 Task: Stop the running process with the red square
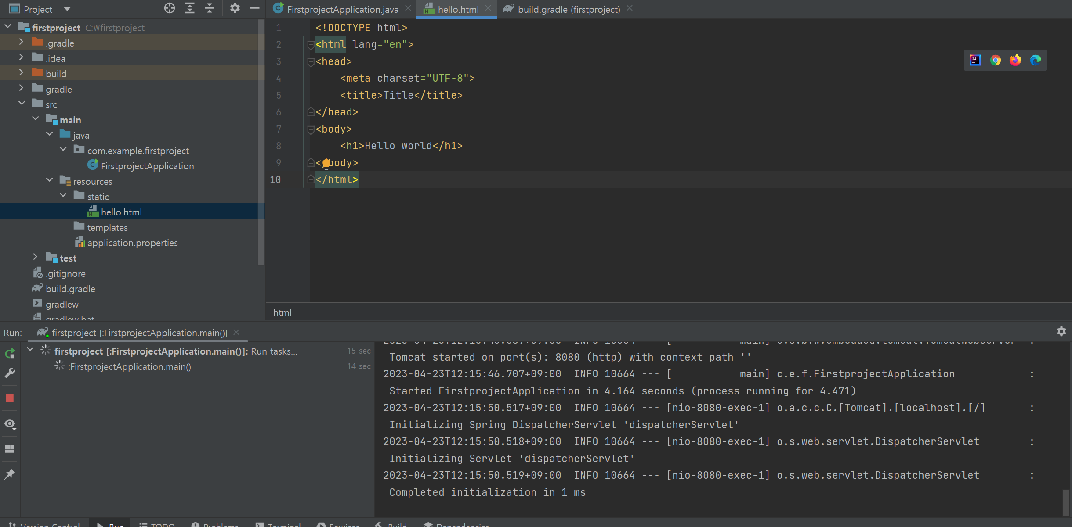pyautogui.click(x=10, y=398)
